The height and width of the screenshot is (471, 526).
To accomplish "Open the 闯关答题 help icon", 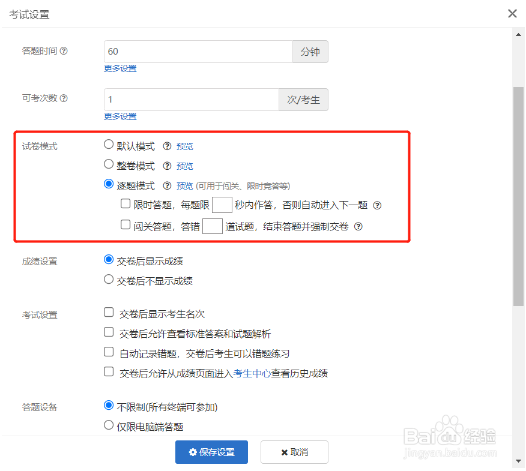I will tap(357, 226).
